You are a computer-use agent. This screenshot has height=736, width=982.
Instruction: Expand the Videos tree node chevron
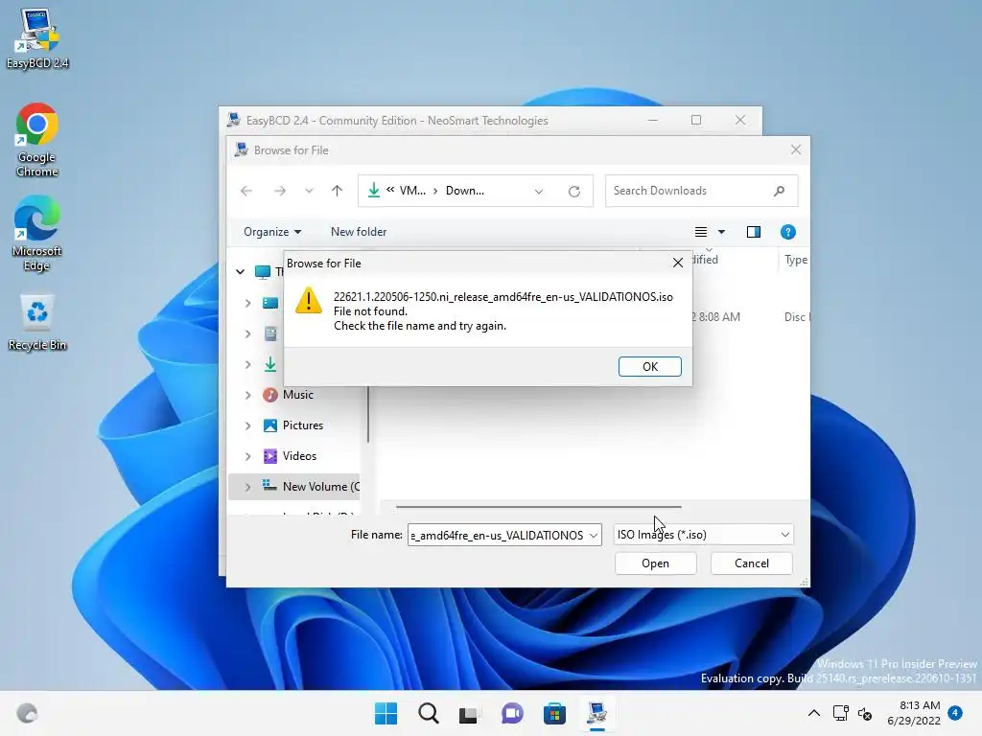[x=248, y=456]
